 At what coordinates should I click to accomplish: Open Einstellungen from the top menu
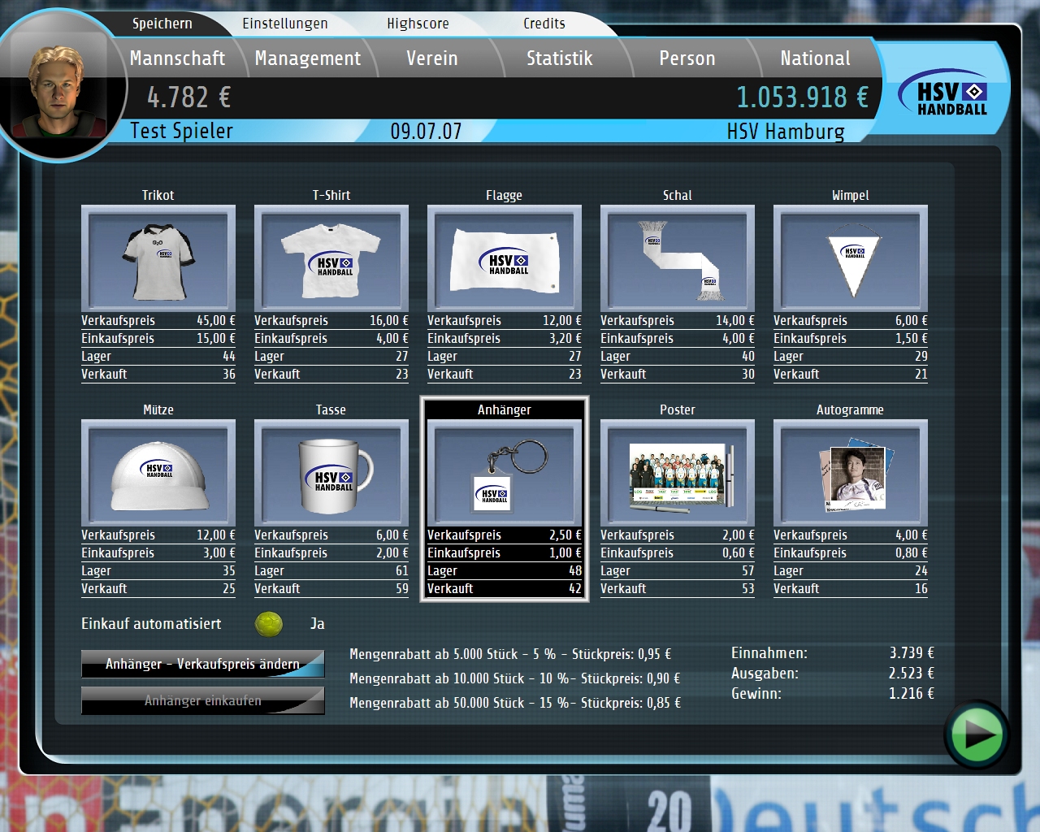pyautogui.click(x=285, y=24)
